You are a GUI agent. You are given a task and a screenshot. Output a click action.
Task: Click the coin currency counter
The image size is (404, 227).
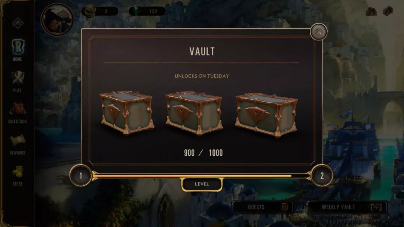100,11
